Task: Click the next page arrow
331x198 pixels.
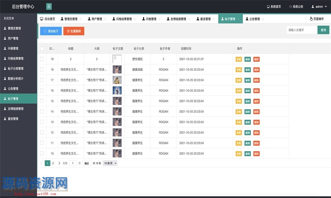Action: (x=59, y=163)
